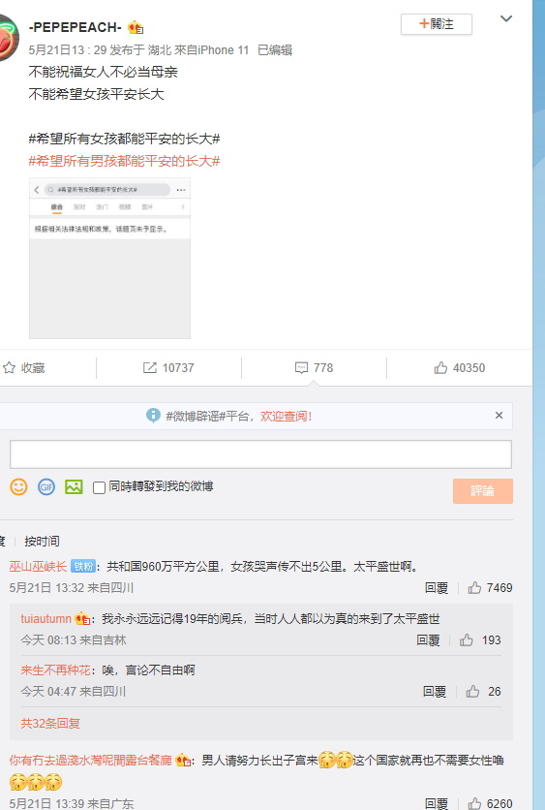Screen dimensions: 545x810
Task: Submit the comment with 評論 button
Action: 482,491
